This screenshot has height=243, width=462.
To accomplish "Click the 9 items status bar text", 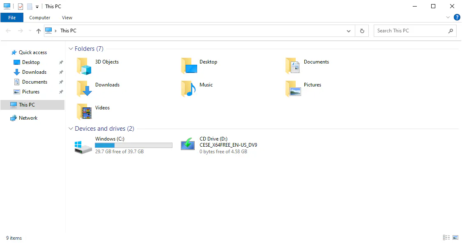I will (14, 238).
